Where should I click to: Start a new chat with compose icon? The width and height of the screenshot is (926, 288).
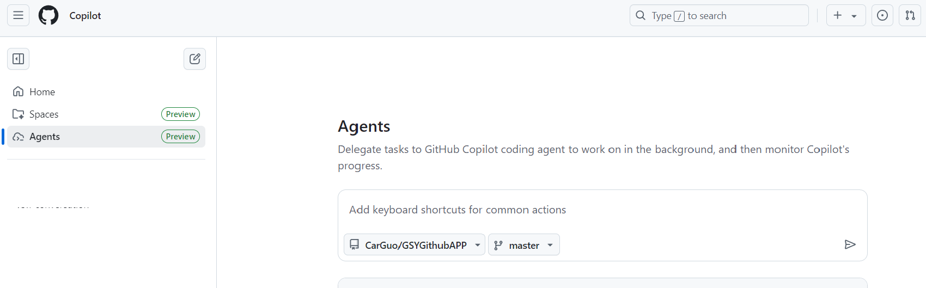click(194, 59)
